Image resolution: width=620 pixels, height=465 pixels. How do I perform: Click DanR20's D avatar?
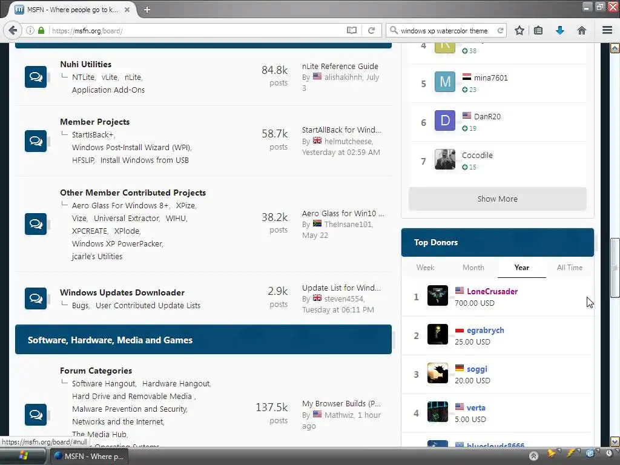445,120
